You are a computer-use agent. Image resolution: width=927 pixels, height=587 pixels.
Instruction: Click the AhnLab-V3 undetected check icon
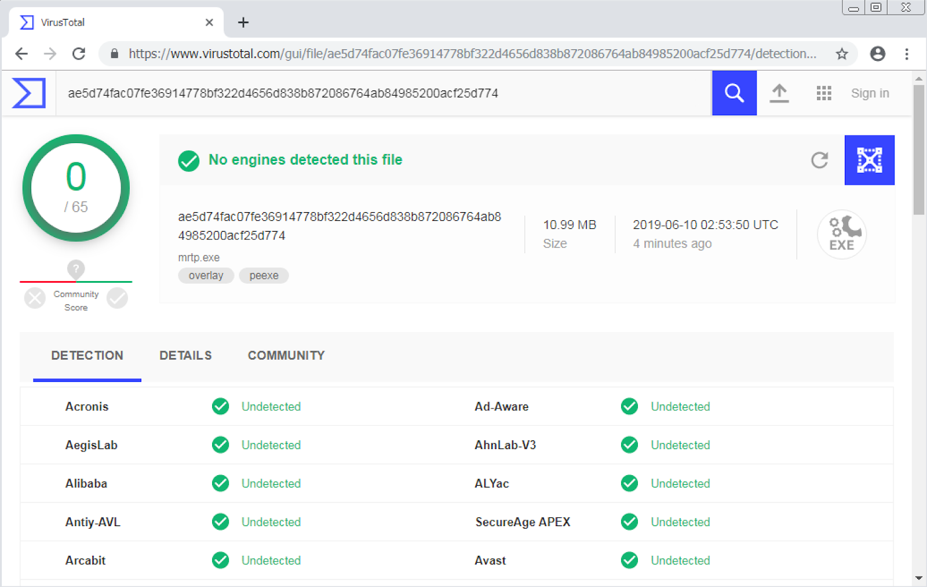click(x=629, y=445)
